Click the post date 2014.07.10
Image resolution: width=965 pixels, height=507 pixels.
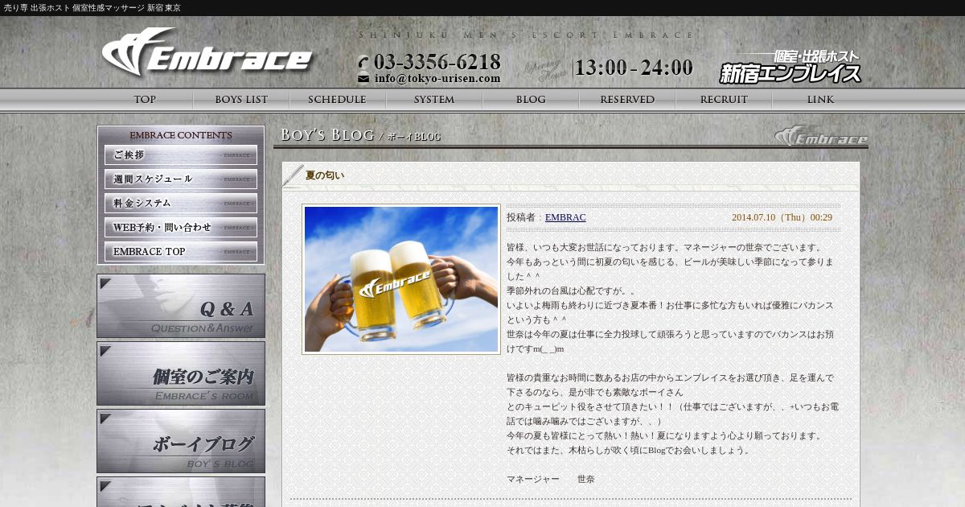coord(782,217)
